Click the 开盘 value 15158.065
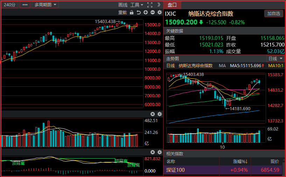286x177 pixels. pos(272,38)
